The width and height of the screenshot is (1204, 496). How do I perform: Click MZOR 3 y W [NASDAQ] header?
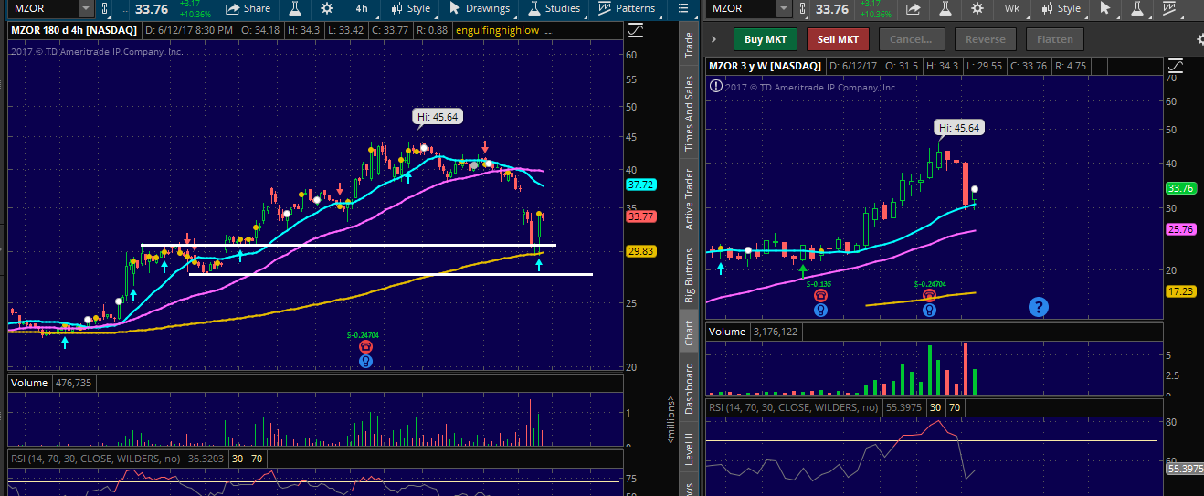pyautogui.click(x=765, y=66)
